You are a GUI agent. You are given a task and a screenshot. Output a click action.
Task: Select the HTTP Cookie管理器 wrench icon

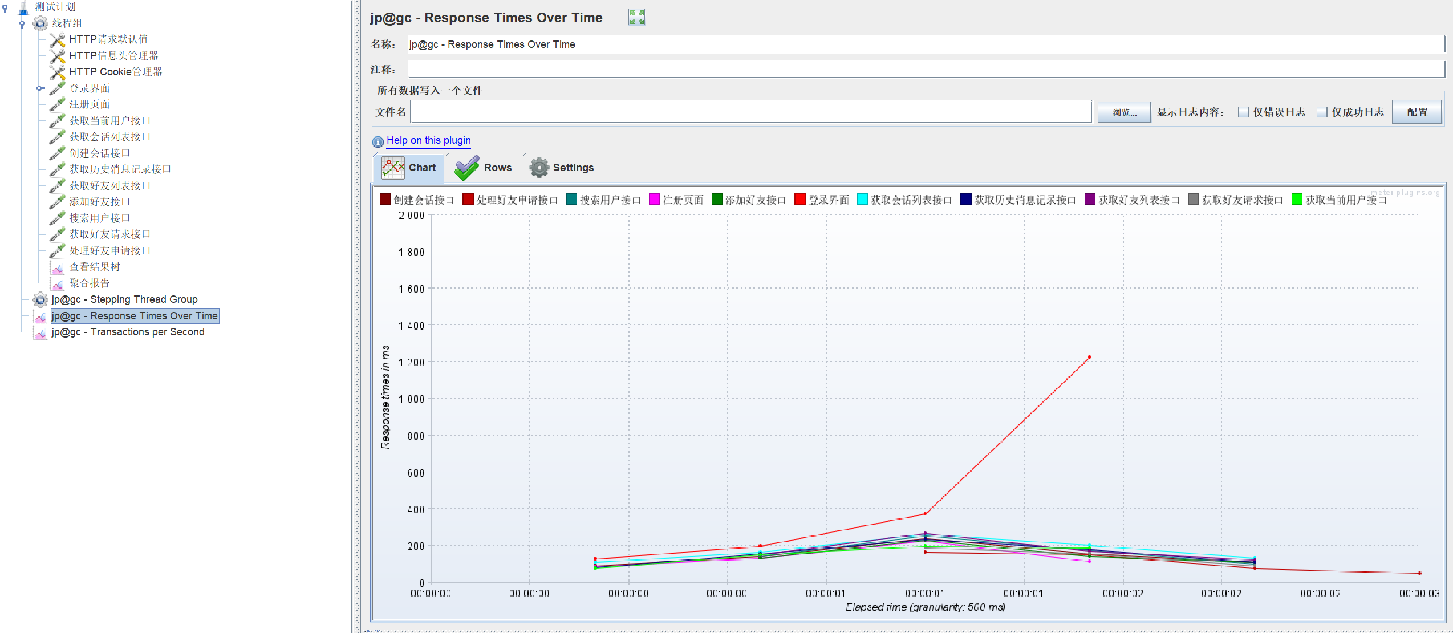[x=57, y=72]
